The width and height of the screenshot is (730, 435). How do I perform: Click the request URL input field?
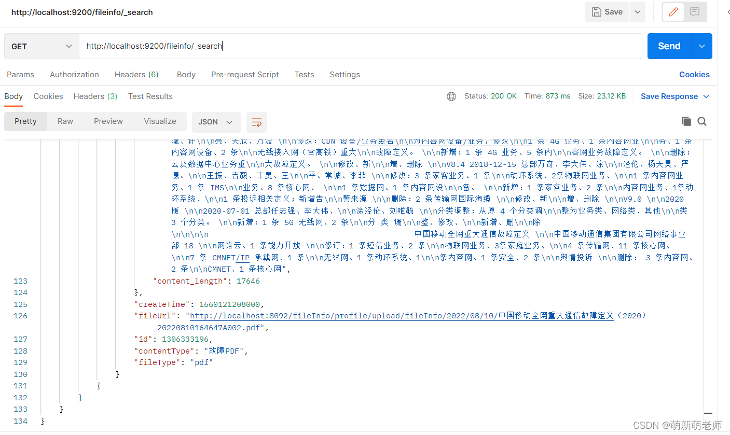(x=360, y=46)
